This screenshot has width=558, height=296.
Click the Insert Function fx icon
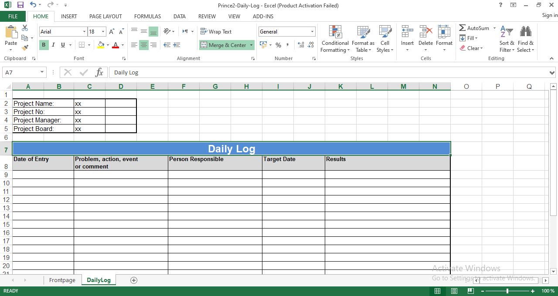point(99,72)
